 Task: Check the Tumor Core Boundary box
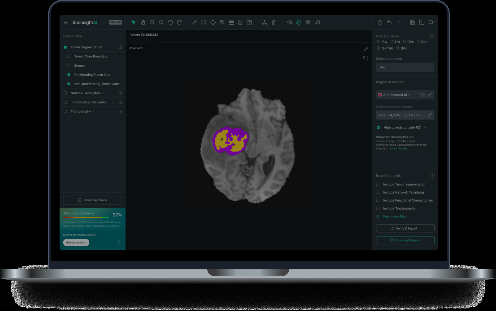click(69, 56)
